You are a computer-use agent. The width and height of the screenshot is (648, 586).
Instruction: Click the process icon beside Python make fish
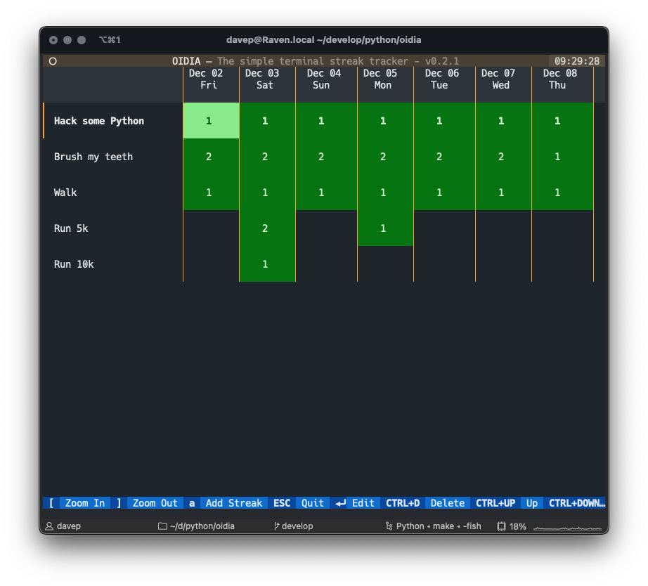pos(389,526)
